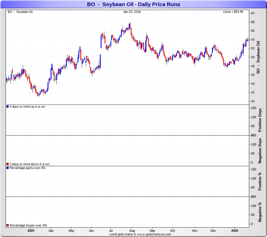This screenshot has height=237, width=267.
Task: Click the '40' price axis value
Action: [x=253, y=101]
